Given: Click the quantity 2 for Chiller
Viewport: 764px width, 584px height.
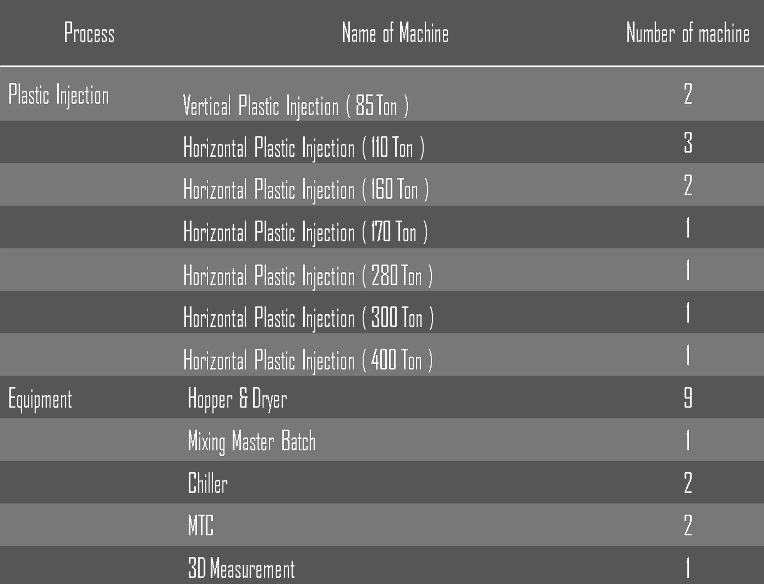Looking at the screenshot, I should click(x=687, y=483).
